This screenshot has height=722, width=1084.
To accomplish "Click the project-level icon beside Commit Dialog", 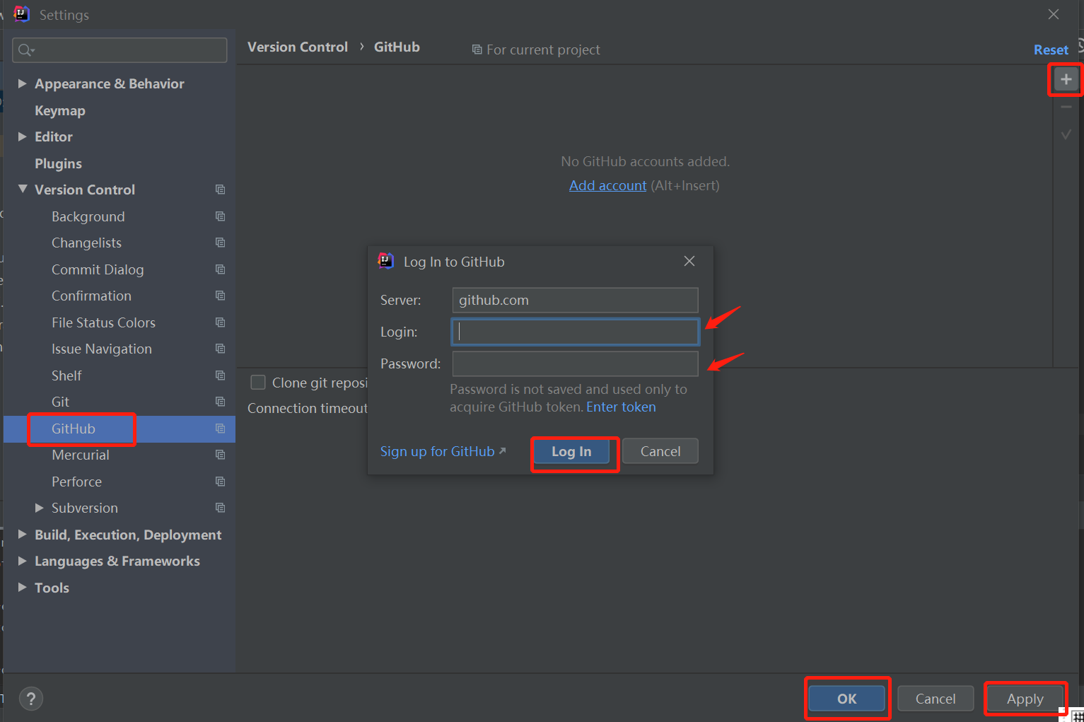I will coord(220,269).
